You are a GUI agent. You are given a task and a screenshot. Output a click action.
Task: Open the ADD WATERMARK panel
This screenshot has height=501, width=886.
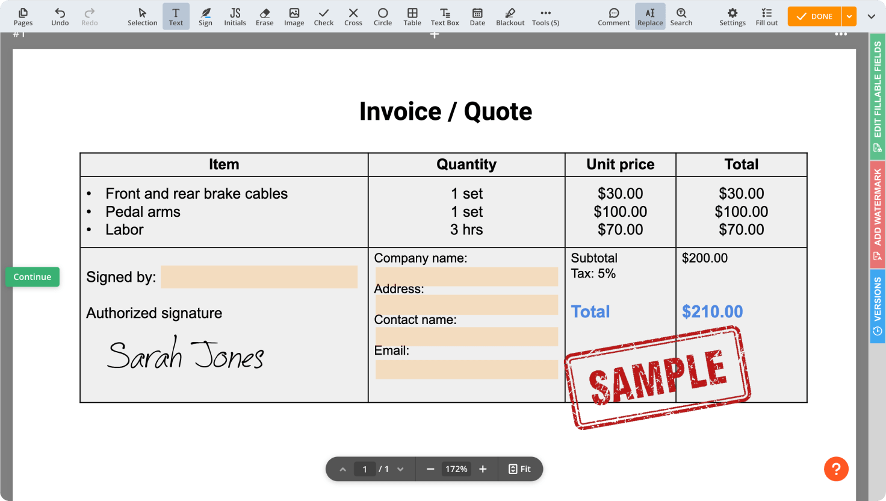[x=878, y=214]
